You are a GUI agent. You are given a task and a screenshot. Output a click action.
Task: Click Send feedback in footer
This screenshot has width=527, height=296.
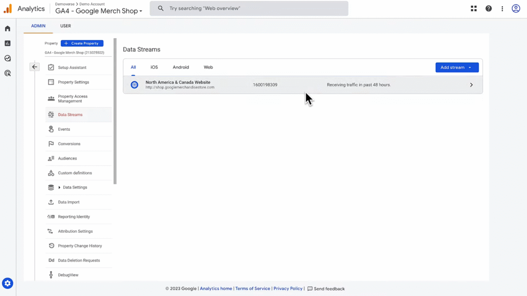tap(326, 289)
